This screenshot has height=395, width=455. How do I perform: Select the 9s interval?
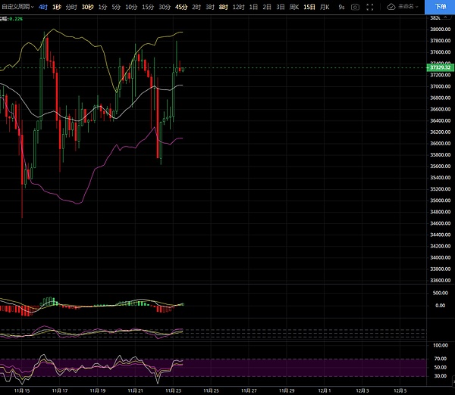(x=341, y=6)
